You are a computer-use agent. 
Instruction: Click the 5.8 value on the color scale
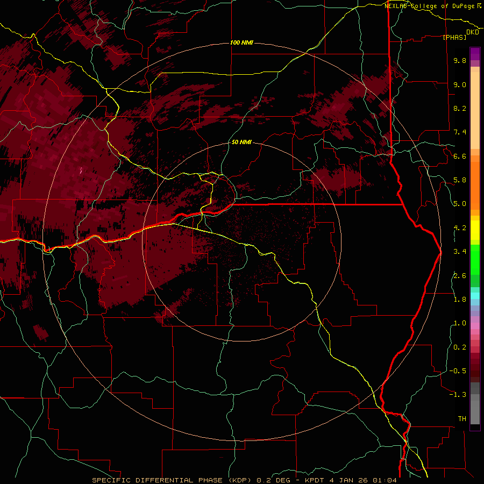460,180
